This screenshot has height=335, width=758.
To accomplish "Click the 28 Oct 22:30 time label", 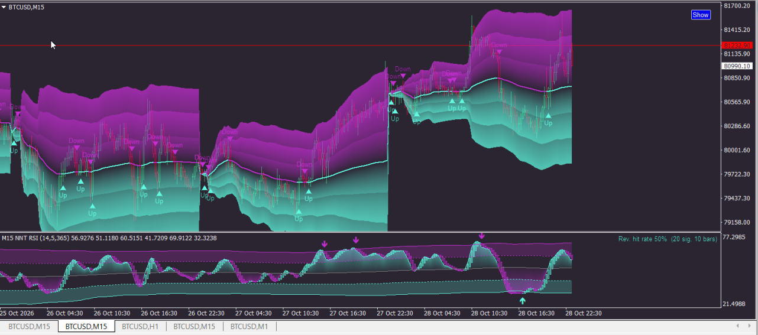I will [x=584, y=313].
